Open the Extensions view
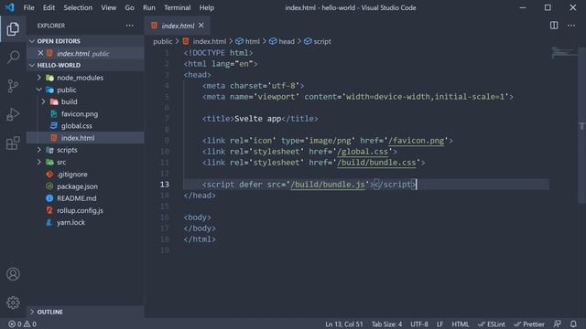586x329 pixels. 13,143
